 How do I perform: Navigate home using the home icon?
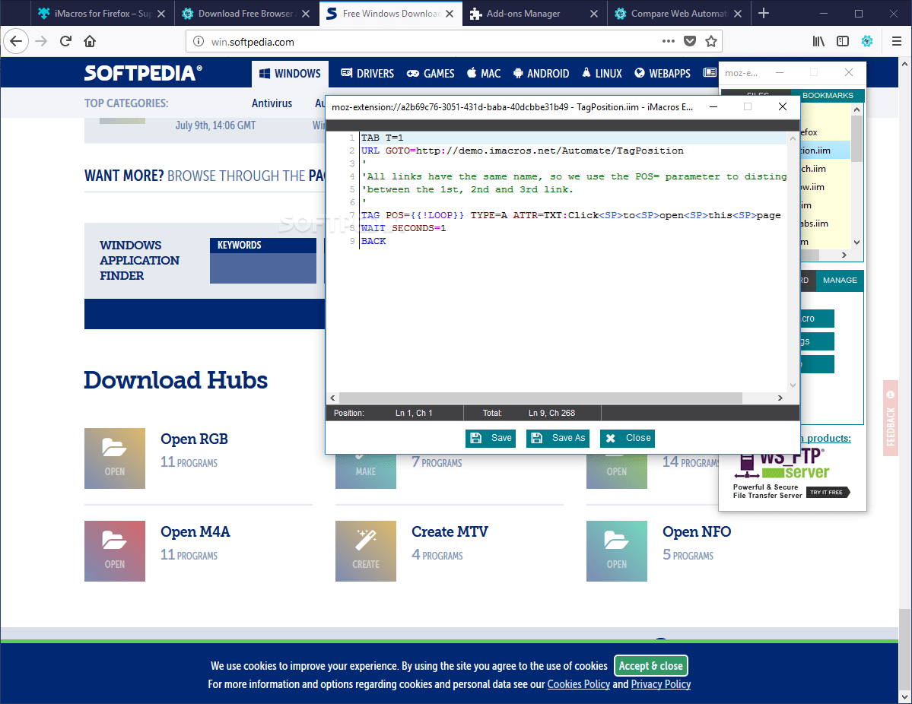point(91,41)
